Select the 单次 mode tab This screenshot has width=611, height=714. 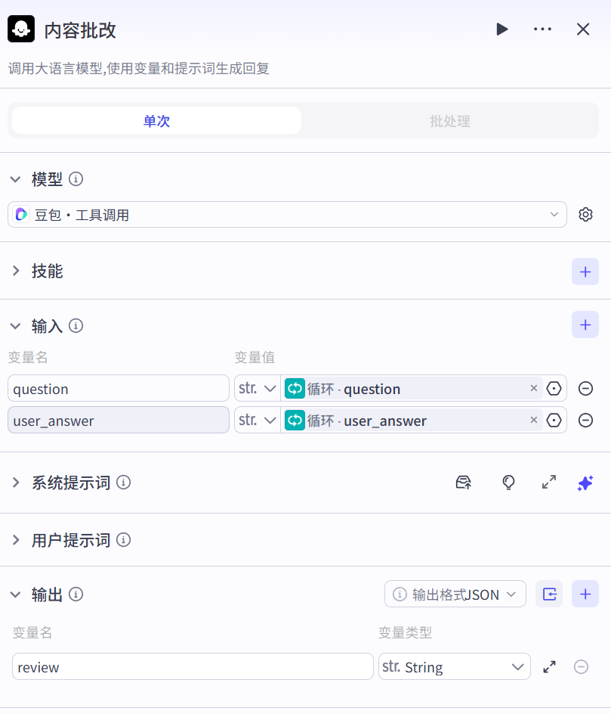[157, 121]
